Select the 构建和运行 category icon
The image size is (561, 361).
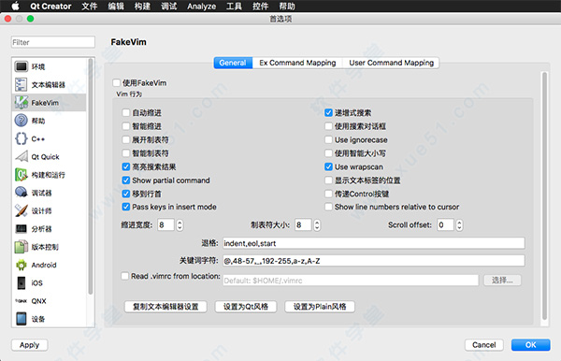(22, 175)
